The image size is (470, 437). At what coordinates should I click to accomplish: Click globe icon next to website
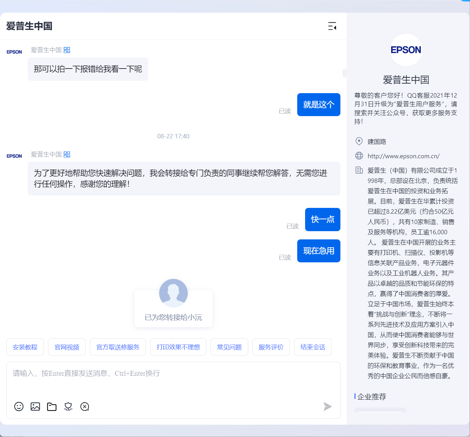[359, 156]
